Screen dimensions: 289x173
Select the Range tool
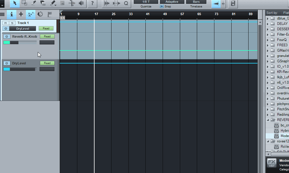tap(24, 3)
